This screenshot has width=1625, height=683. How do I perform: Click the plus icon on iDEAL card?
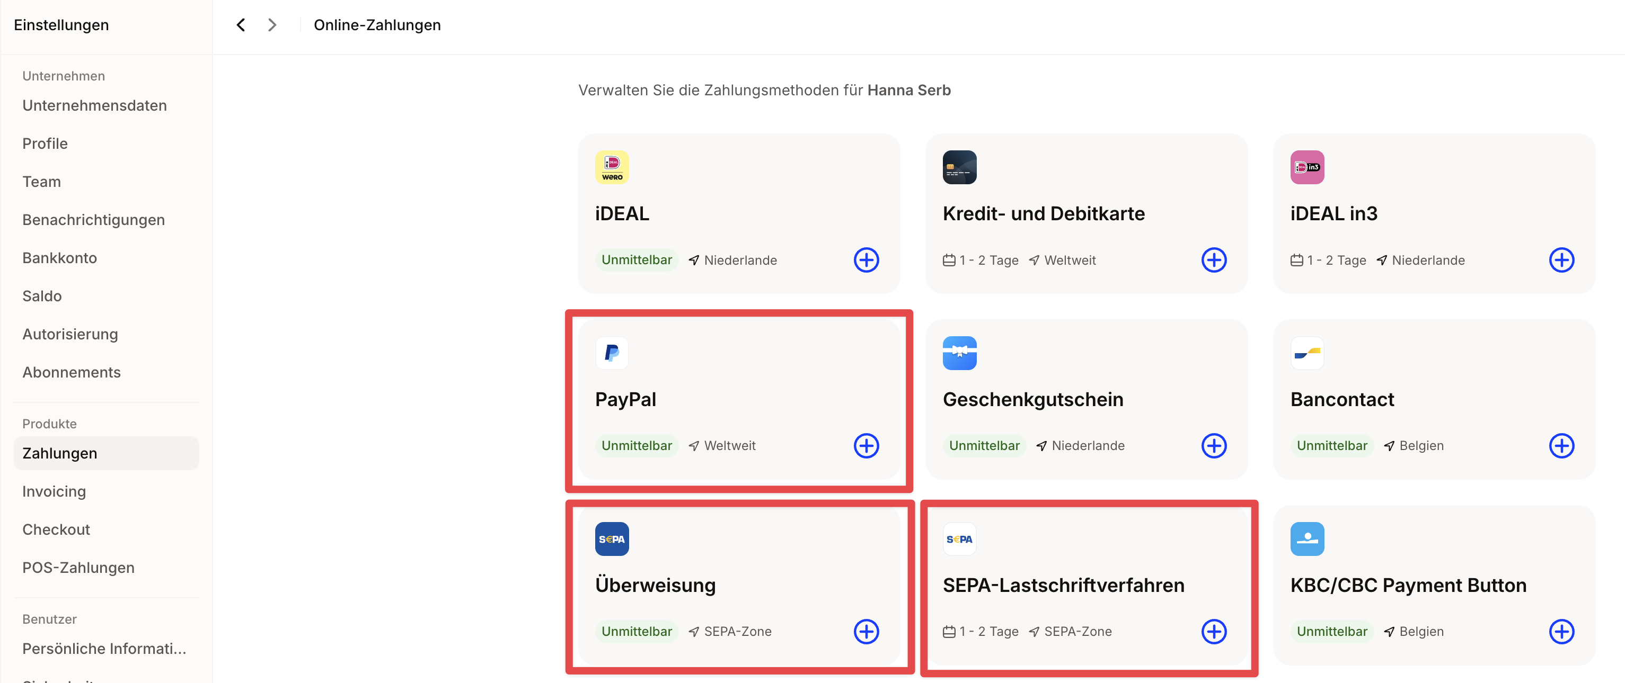click(x=866, y=259)
